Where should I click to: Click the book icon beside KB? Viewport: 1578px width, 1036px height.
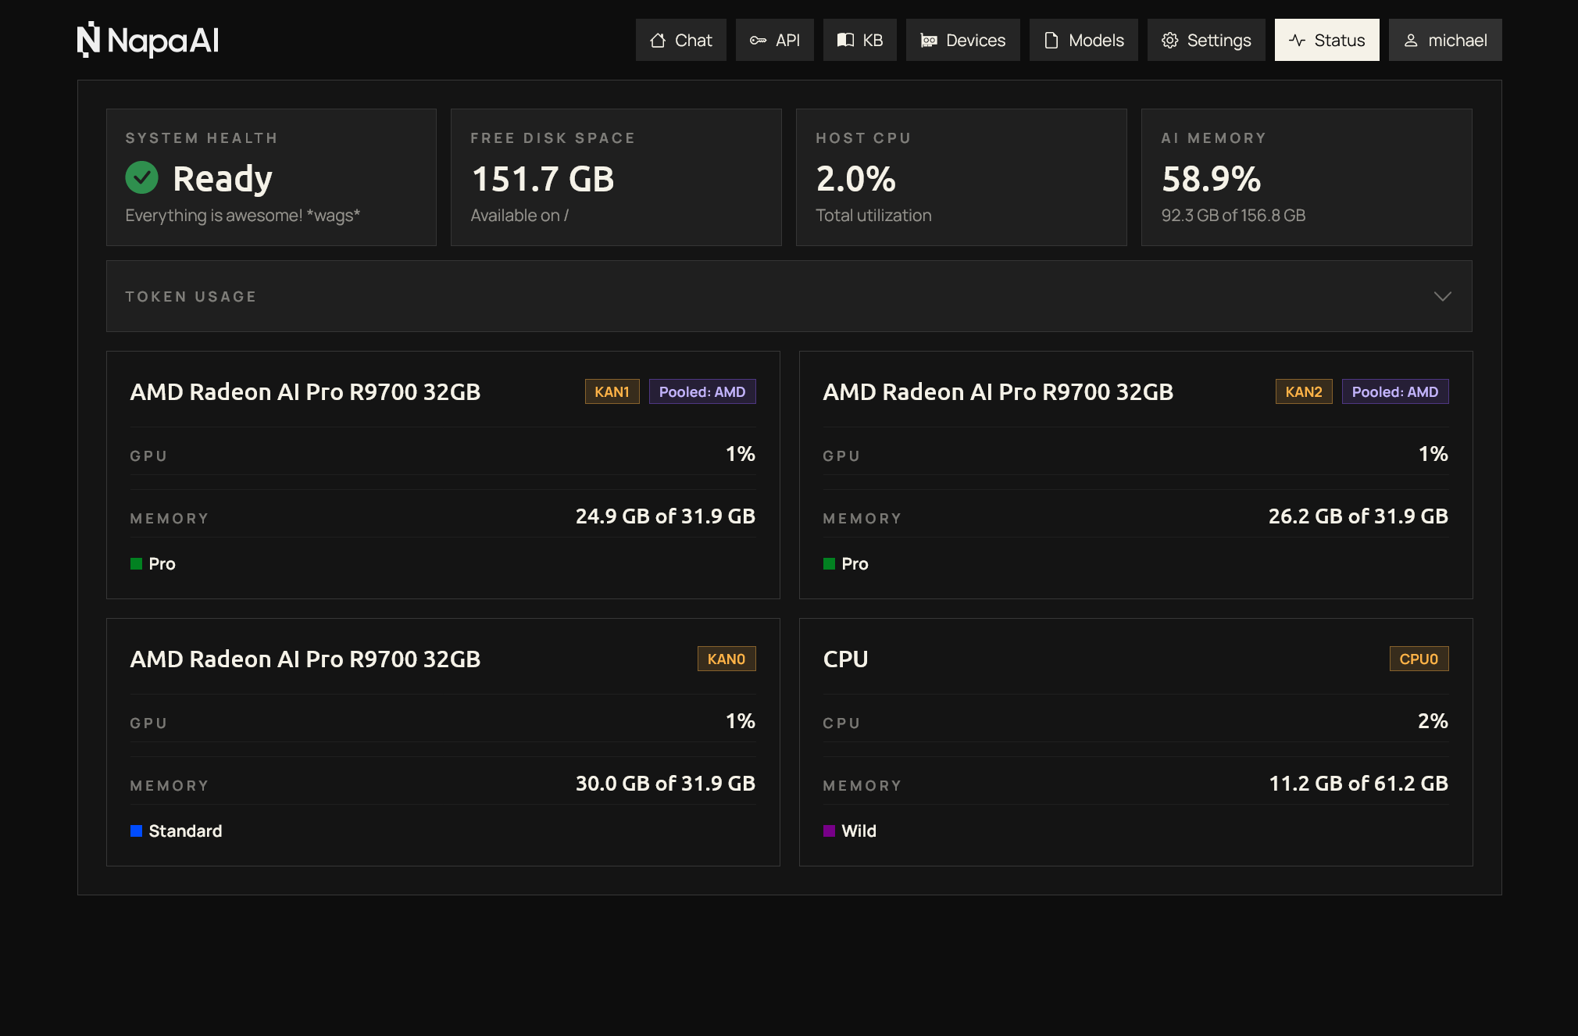[x=845, y=40]
